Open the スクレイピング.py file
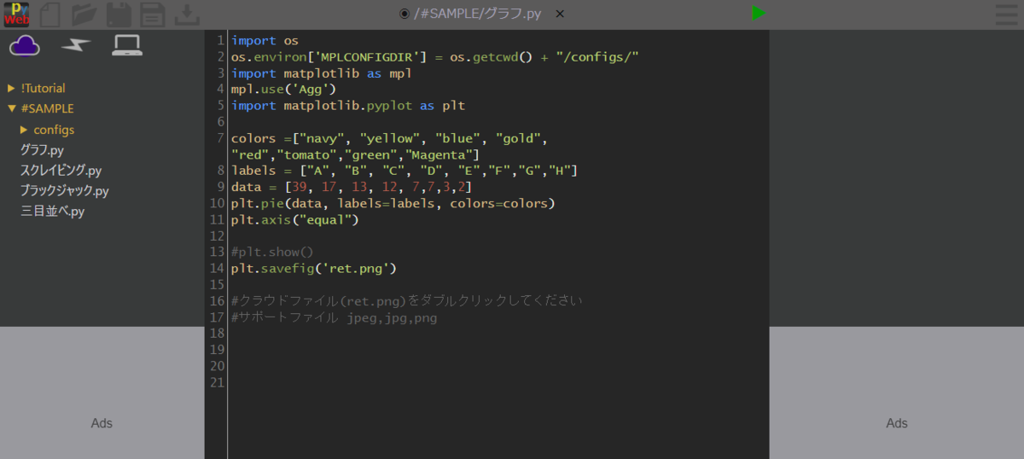Image resolution: width=1024 pixels, height=459 pixels. 61,171
